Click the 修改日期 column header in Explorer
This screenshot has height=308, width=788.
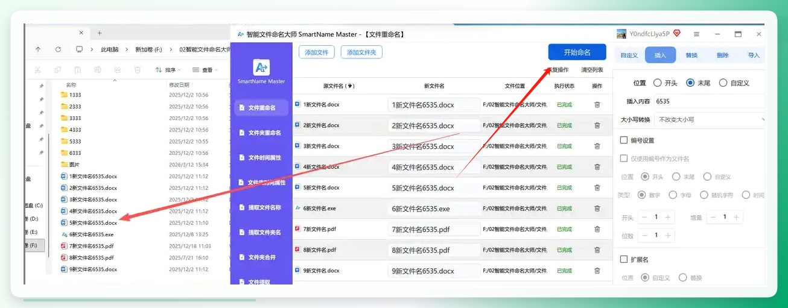tap(179, 85)
